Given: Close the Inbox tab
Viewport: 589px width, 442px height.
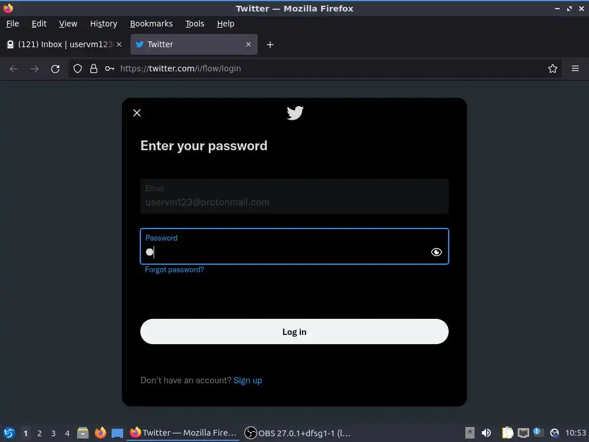Looking at the screenshot, I should 119,44.
